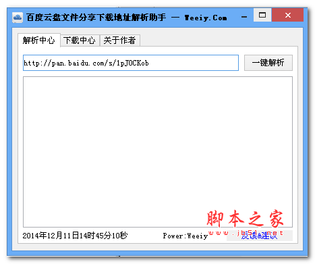Maximize the window
Image resolution: width=315 pixels, height=264 pixels.
pos(262,15)
